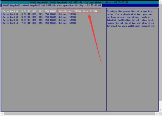Click the vertical scrollbar down arrow
The width and height of the screenshot is (162, 116).
coord(161,110)
